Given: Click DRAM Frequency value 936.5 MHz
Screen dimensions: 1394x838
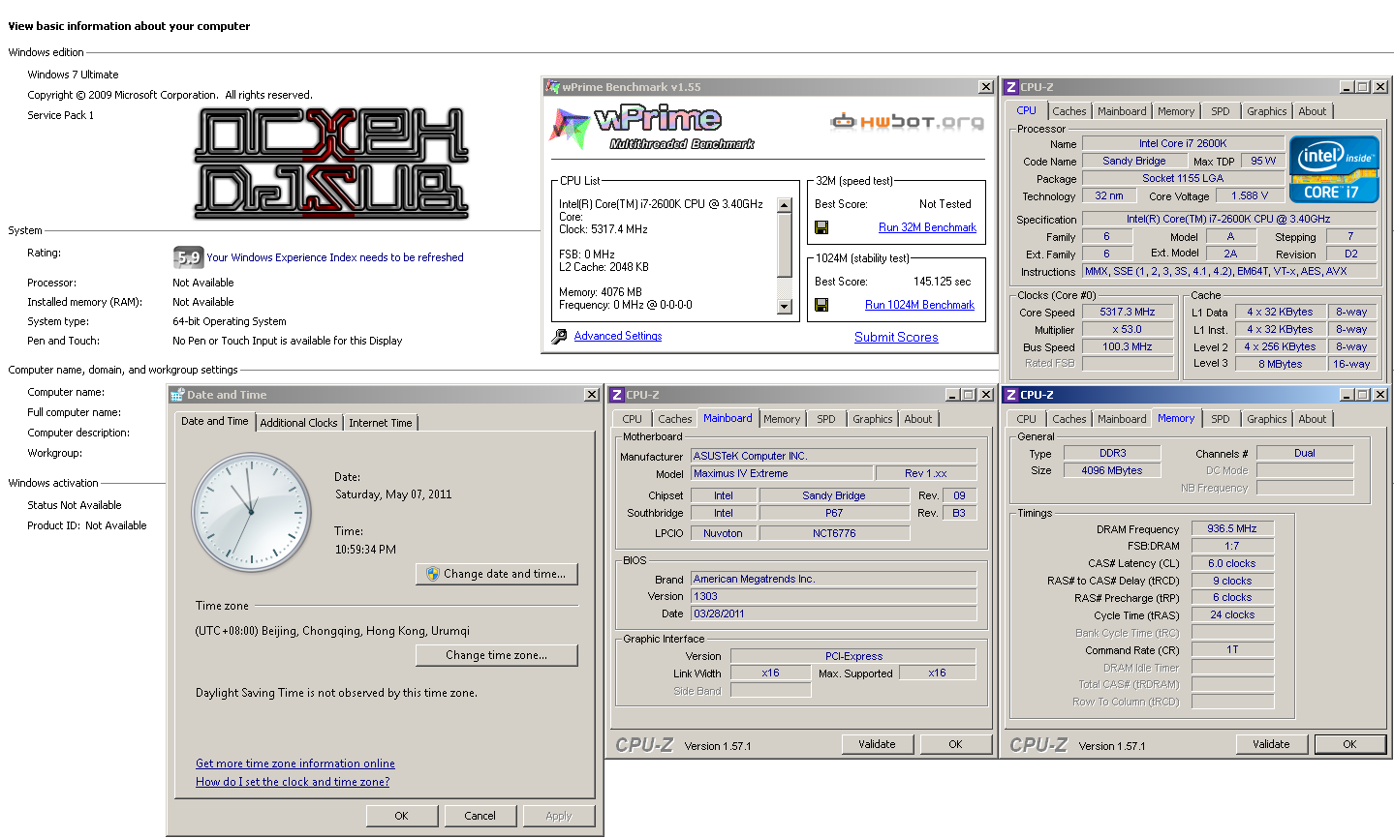Looking at the screenshot, I should tap(1231, 528).
